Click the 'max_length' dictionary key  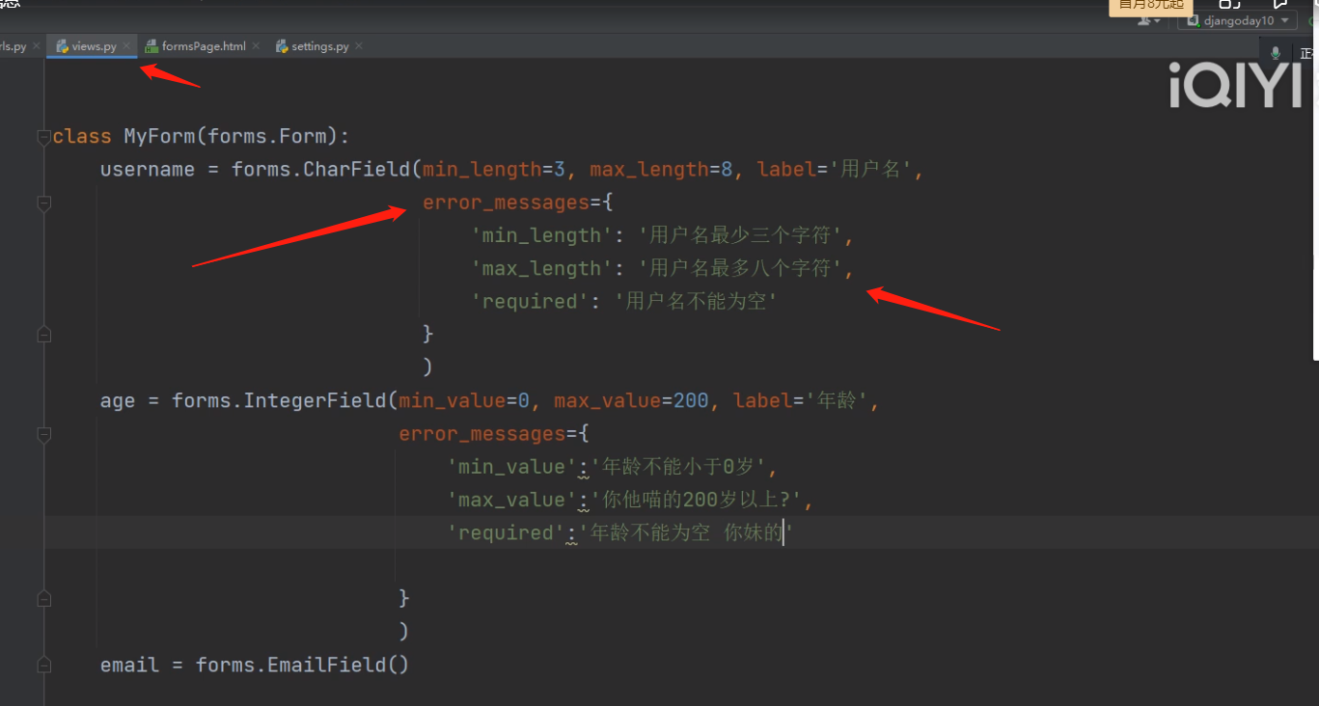pos(541,268)
